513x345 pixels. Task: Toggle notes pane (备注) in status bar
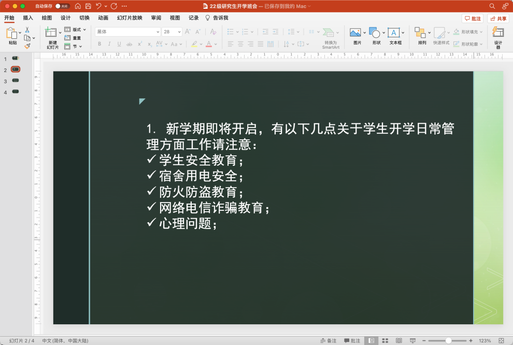coord(329,340)
